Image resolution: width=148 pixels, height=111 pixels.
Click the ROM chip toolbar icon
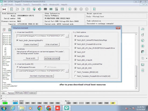(x=45, y=9)
